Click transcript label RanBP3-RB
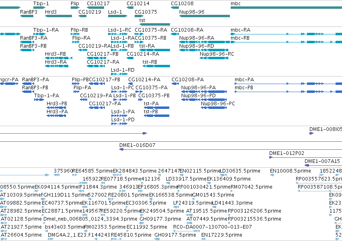This screenshot has width=342, height=241. (x=33, y=46)
